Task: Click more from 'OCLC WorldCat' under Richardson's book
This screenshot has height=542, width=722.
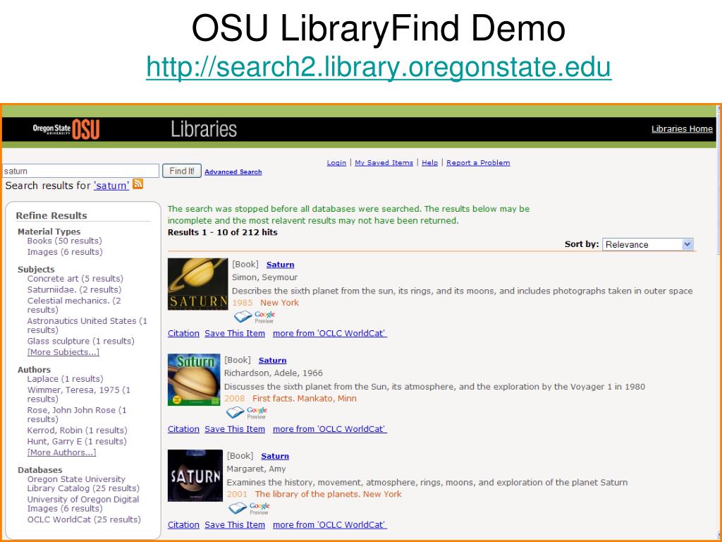Action: pyautogui.click(x=330, y=429)
